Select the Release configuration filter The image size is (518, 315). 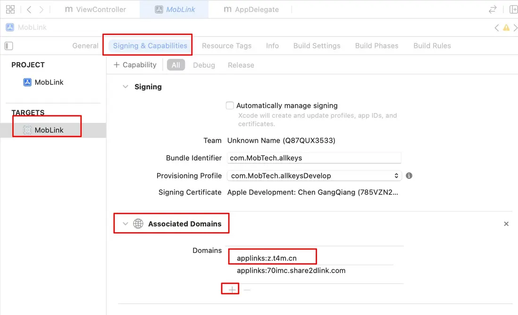pyautogui.click(x=241, y=65)
